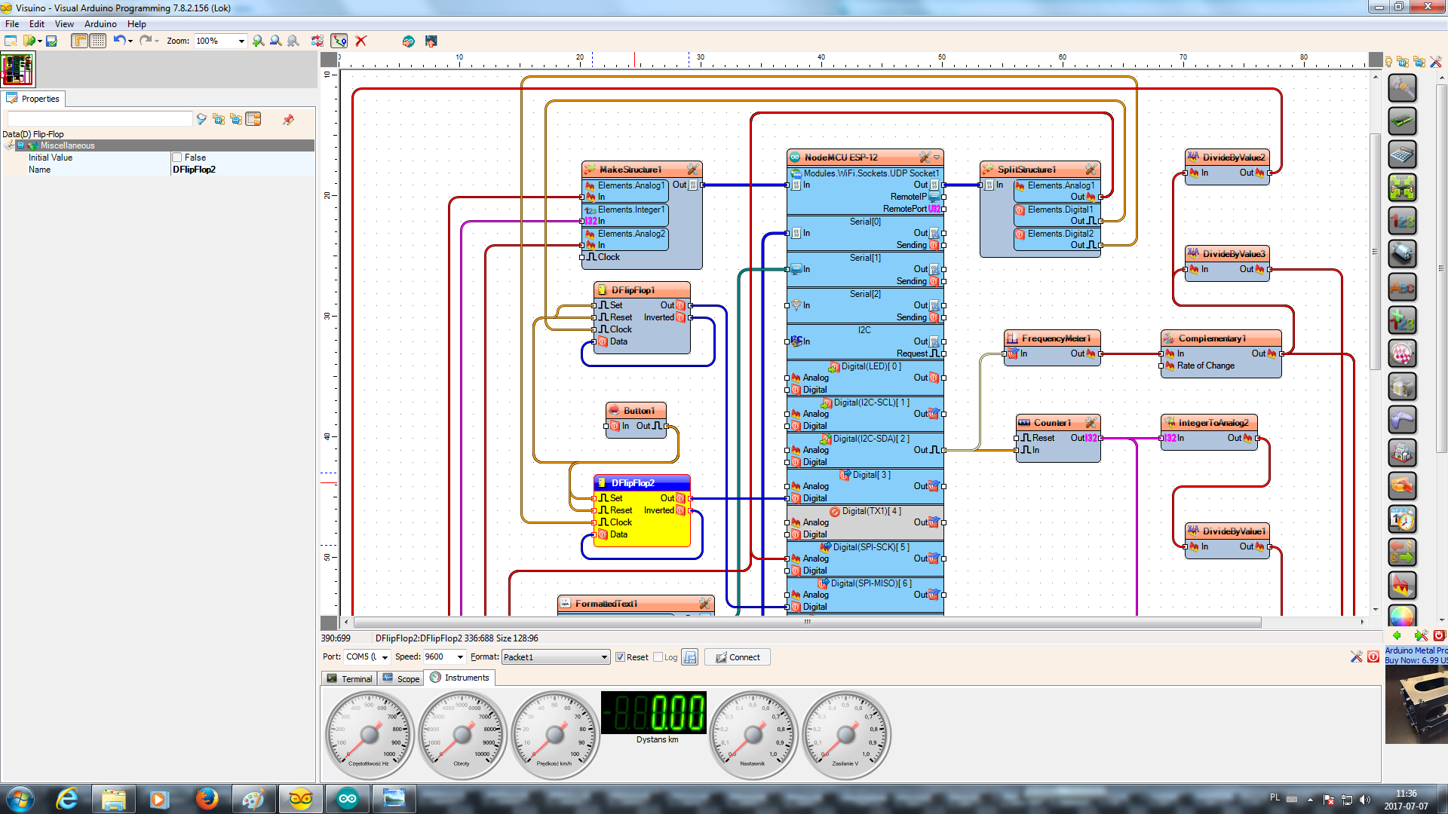Expand the NodeMCU ESP-12 dropdown arrow
Screen dimensions: 1448x814
pos(937,158)
